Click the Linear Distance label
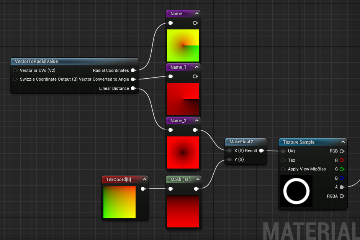360x240 pixels. [114, 88]
